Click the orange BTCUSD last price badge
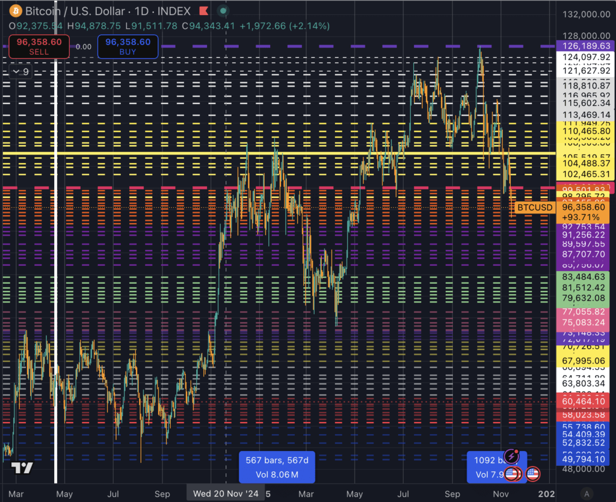This screenshot has height=502, width=616. coord(534,207)
